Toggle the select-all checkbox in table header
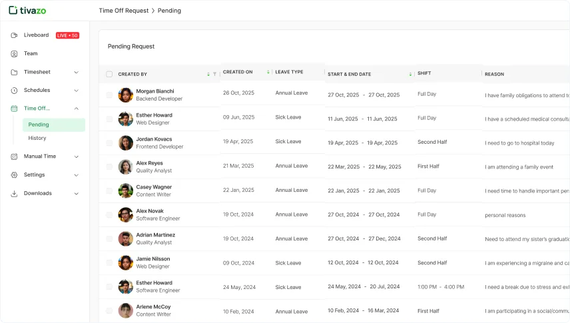 [x=109, y=74]
